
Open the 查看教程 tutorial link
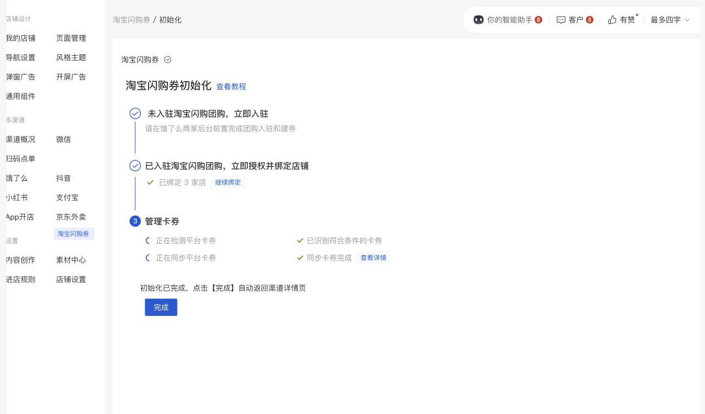point(231,87)
